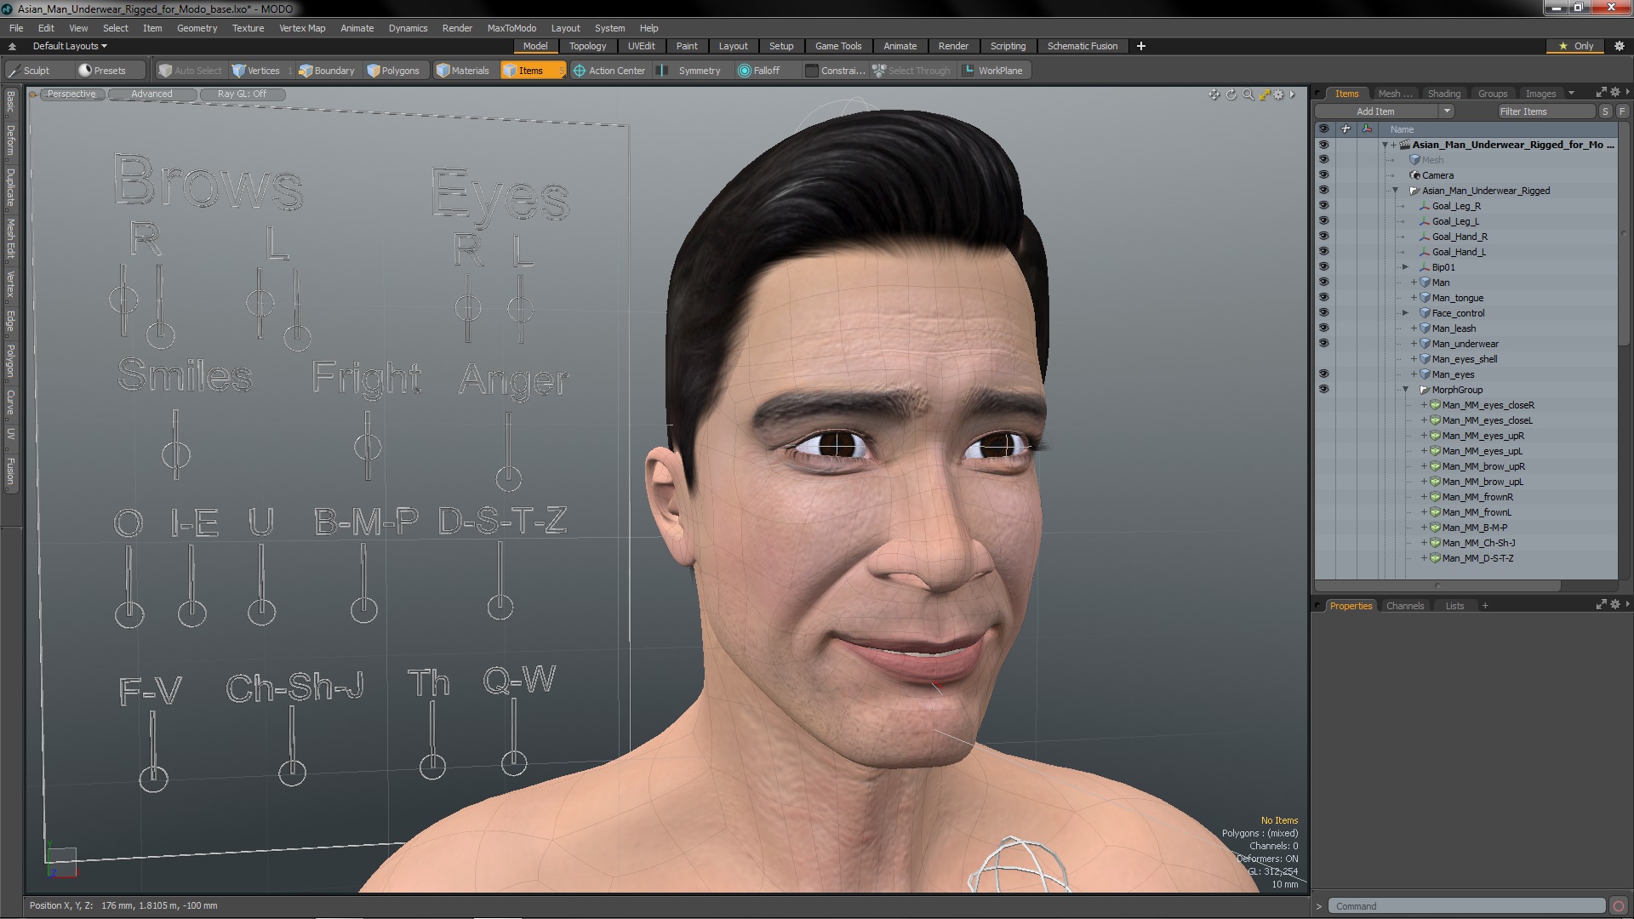Open the Advanced shading style dropdown
The image size is (1634, 919).
pyautogui.click(x=151, y=94)
